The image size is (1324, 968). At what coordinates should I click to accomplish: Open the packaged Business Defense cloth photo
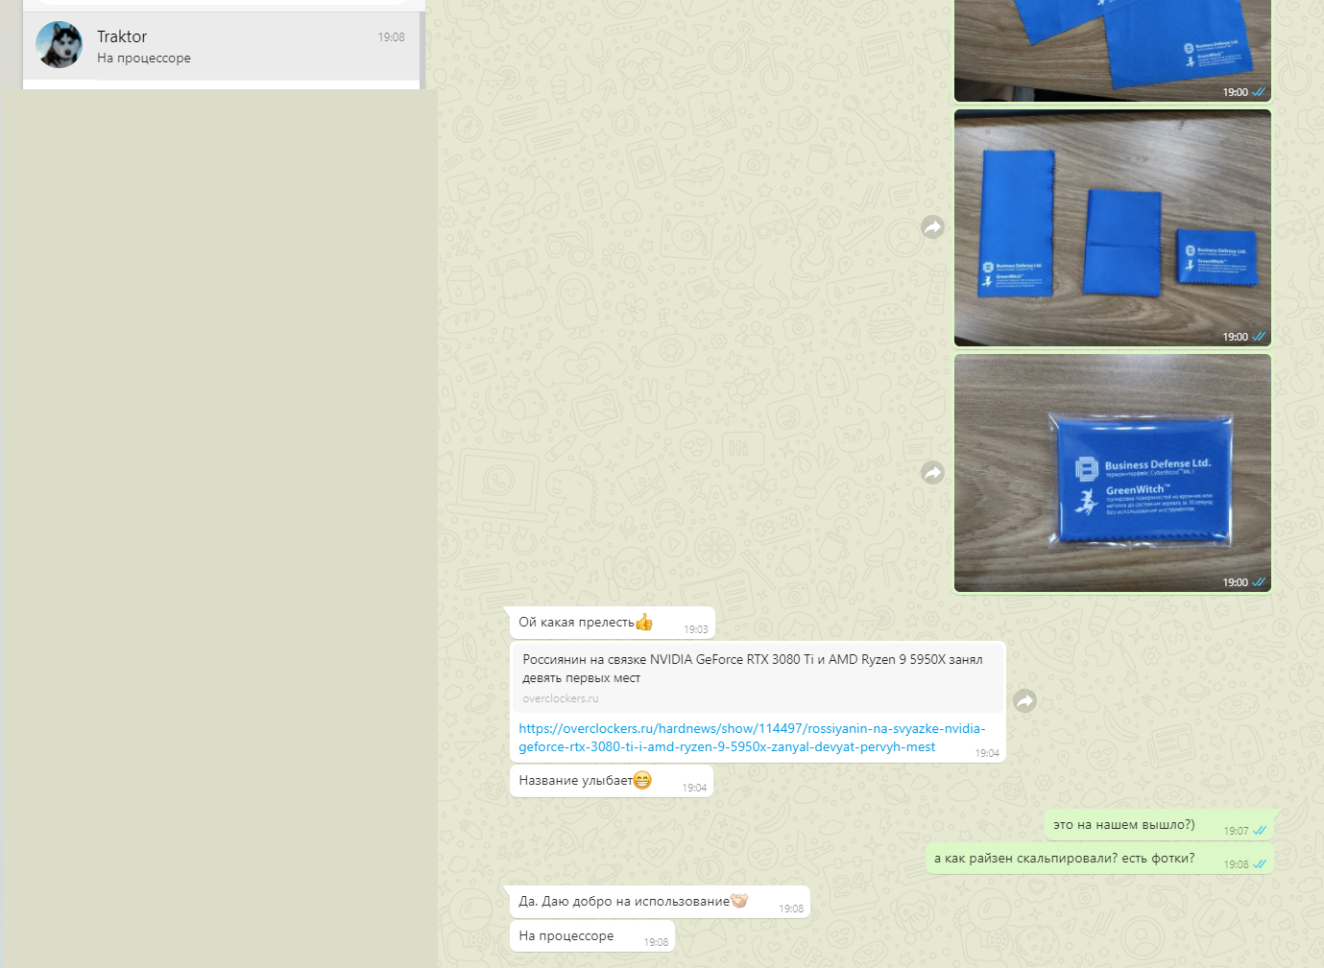pyautogui.click(x=1113, y=473)
